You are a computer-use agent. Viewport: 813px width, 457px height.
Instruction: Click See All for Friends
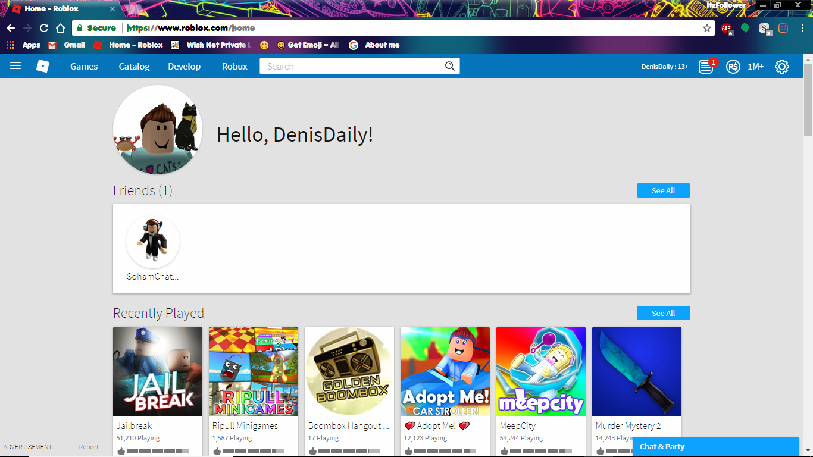[x=663, y=190]
